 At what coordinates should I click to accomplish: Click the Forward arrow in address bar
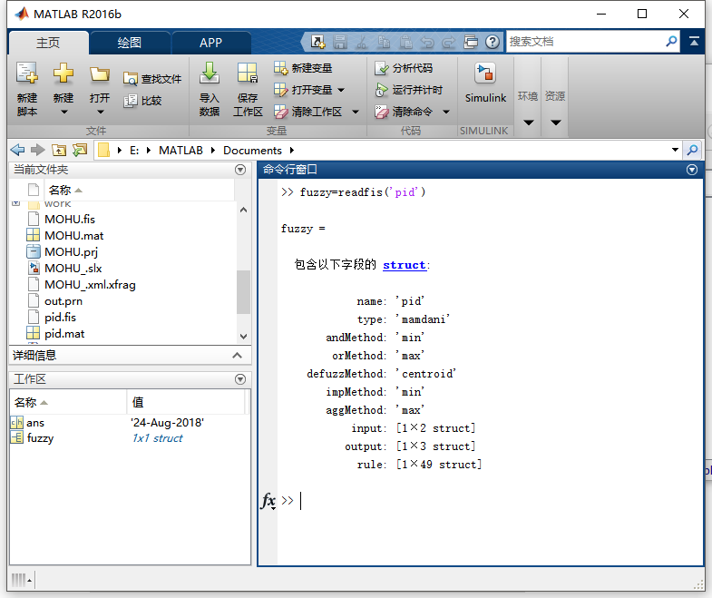point(38,150)
